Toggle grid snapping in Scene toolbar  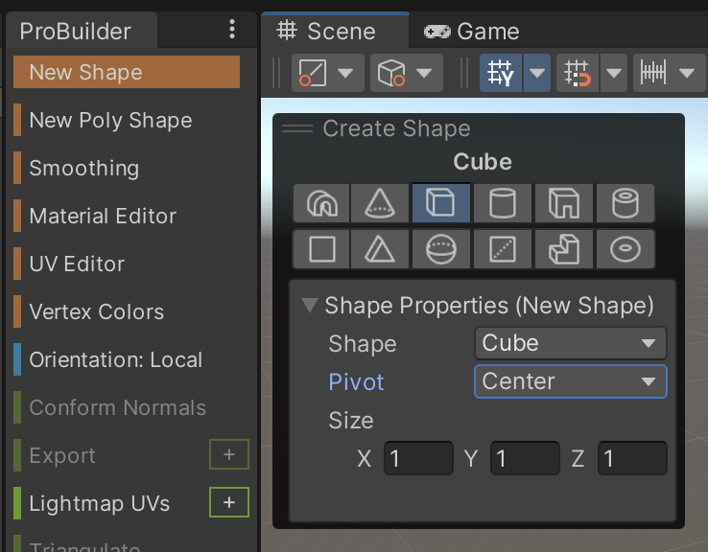(x=577, y=73)
